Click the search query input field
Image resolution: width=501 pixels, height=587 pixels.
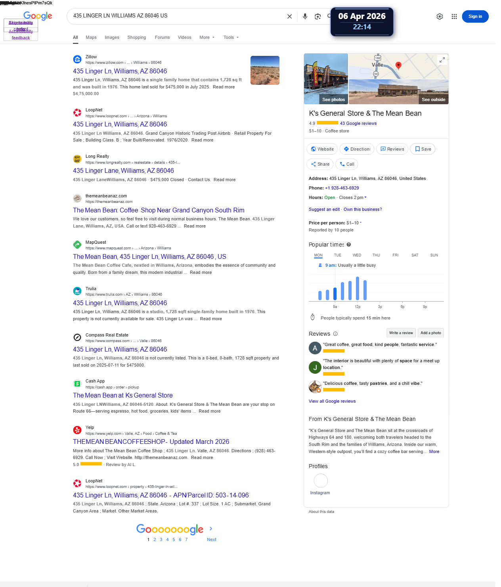coord(176,16)
